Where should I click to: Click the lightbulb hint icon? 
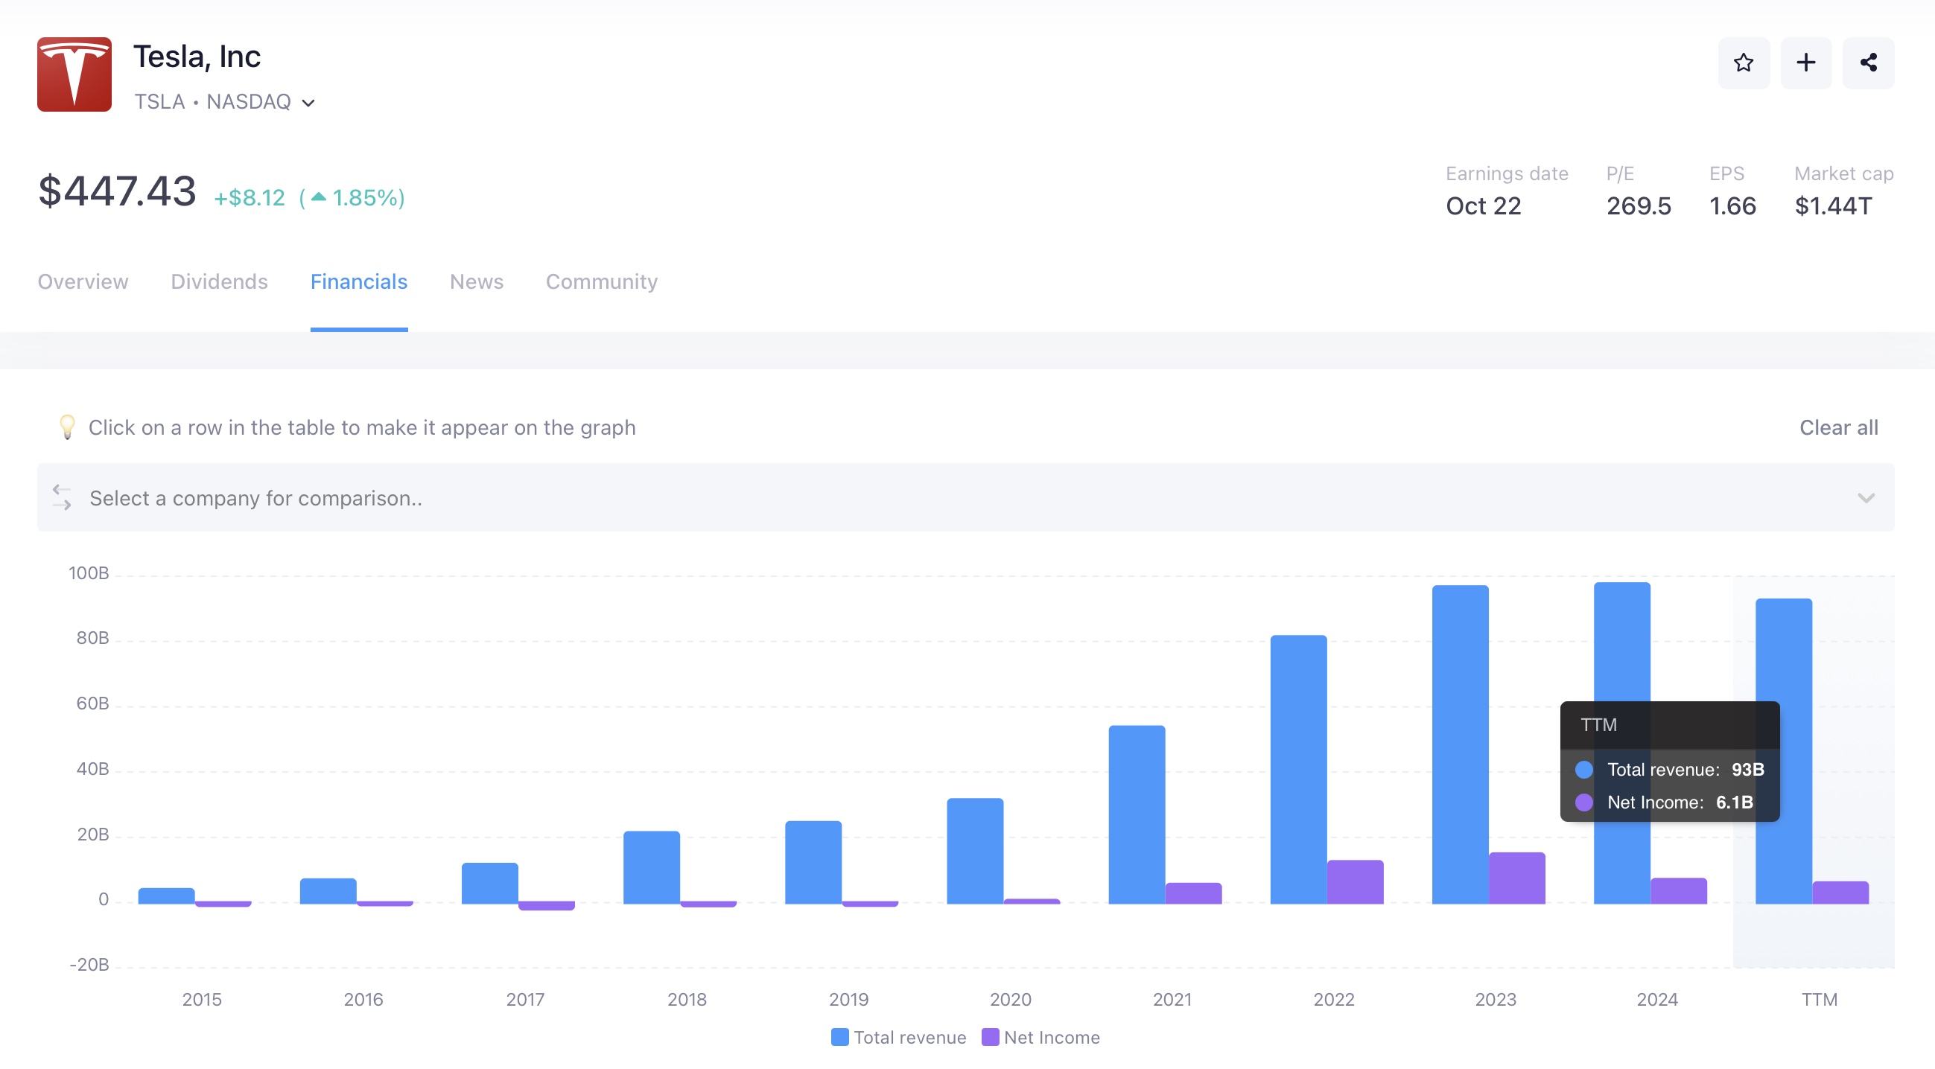click(x=67, y=427)
